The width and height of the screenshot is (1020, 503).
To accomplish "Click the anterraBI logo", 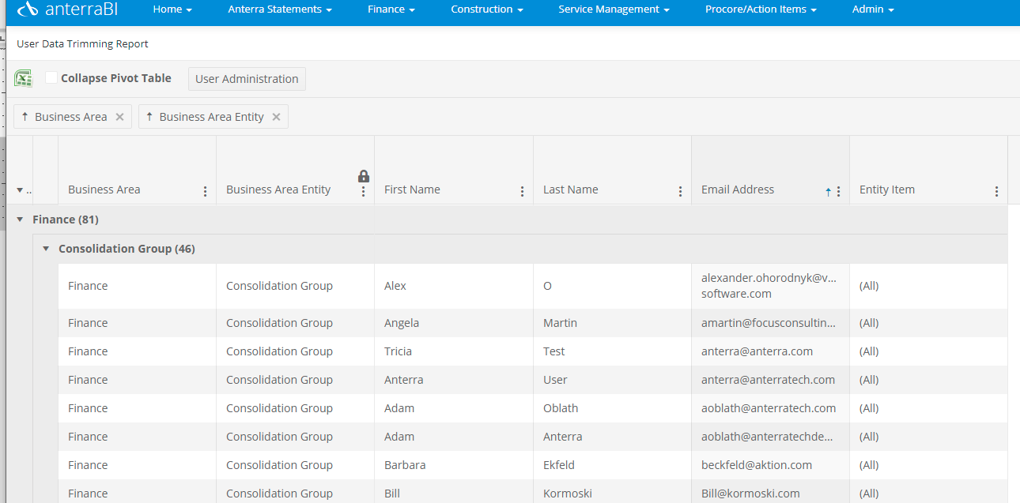I will pyautogui.click(x=67, y=9).
